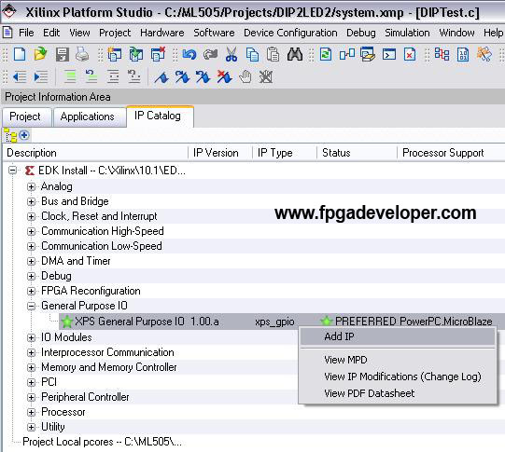
Task: Select the Peripheral Controller row
Action: pos(85,397)
